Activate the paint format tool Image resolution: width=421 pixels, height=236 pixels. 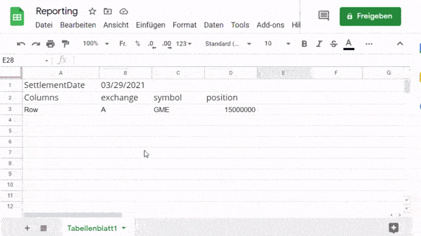tap(65, 44)
